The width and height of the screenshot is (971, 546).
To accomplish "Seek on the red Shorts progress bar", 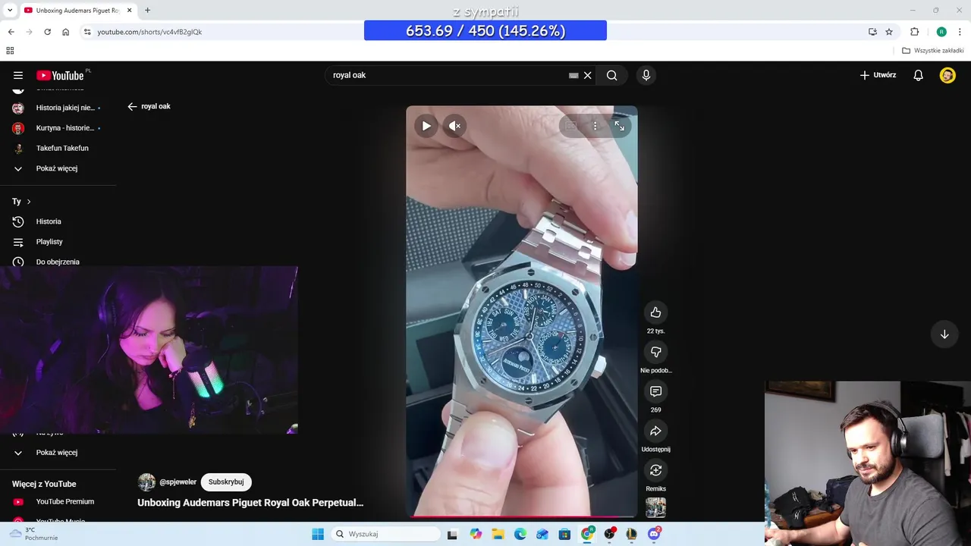I will pos(522,516).
